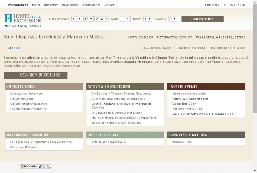The image size is (257, 173).
Task: Click the scrollbar down arrow
Action: (255, 171)
